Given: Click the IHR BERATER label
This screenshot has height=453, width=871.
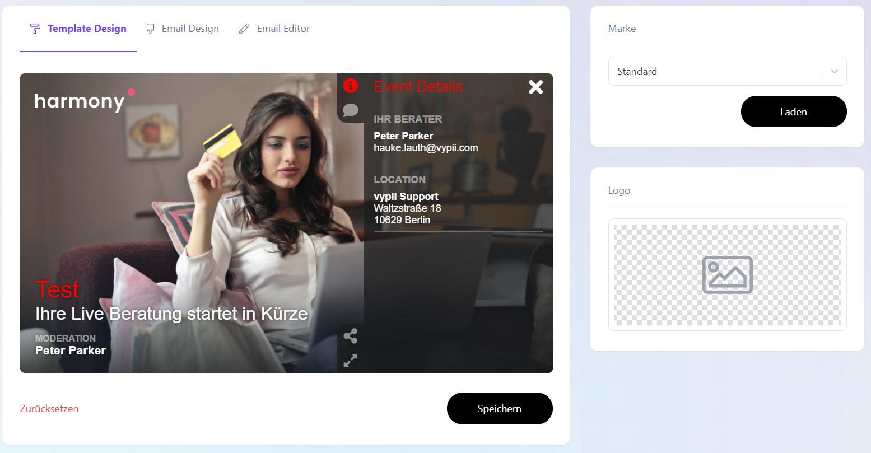Looking at the screenshot, I should pos(408,119).
